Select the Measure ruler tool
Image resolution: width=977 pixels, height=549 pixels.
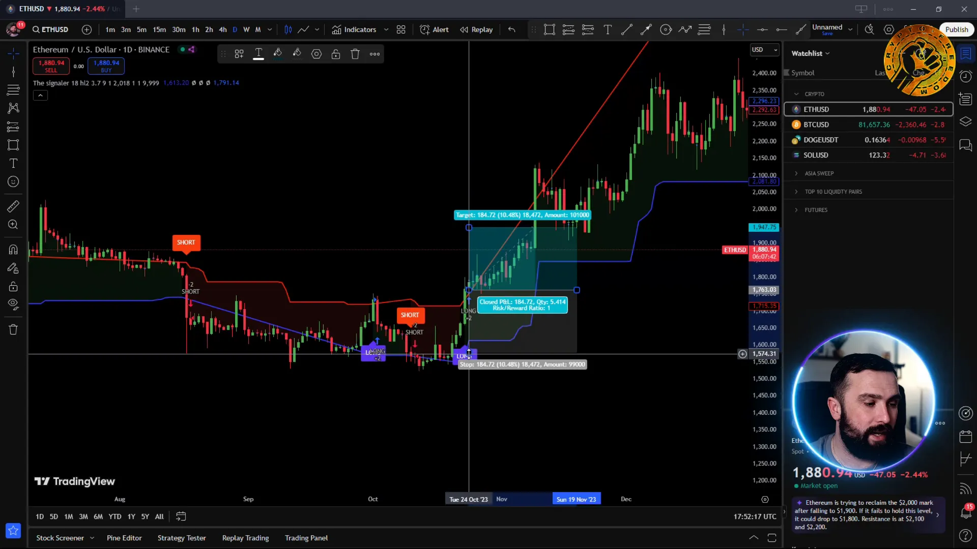pyautogui.click(x=13, y=206)
